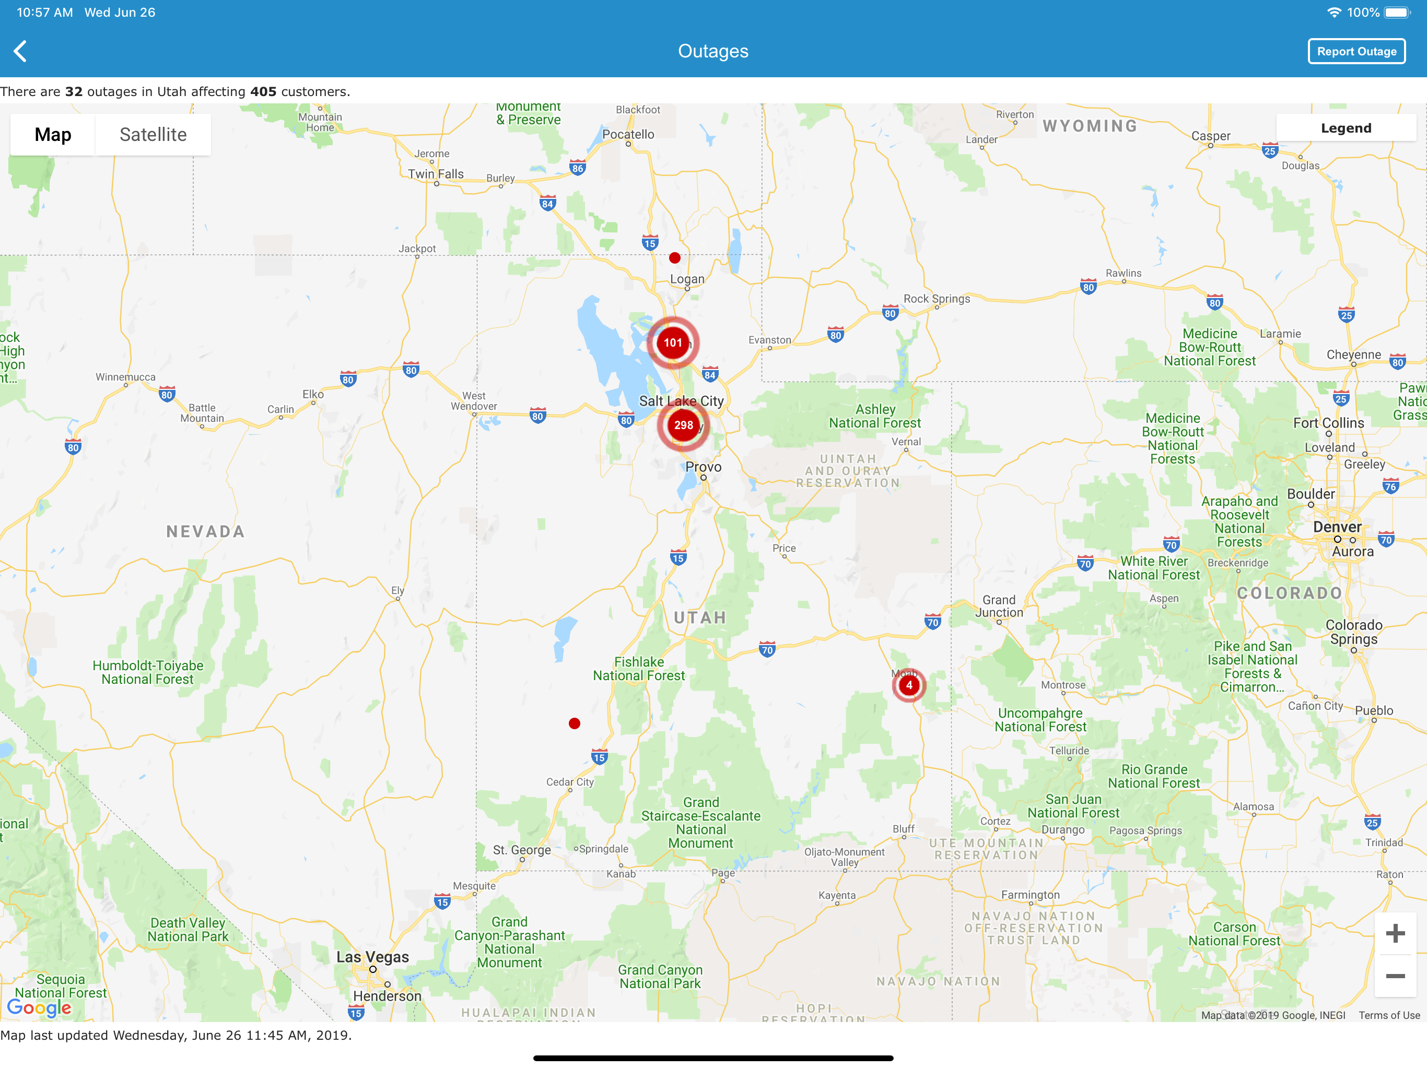The width and height of the screenshot is (1427, 1069).
Task: Click the 10:57 AM clock in status bar
Action: point(44,12)
